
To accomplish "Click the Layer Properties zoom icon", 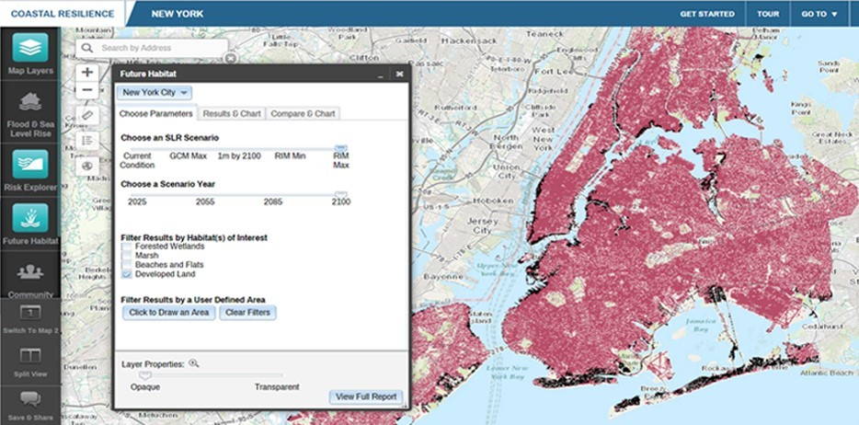I will coord(193,363).
